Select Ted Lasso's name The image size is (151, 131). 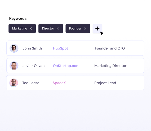[31, 83]
